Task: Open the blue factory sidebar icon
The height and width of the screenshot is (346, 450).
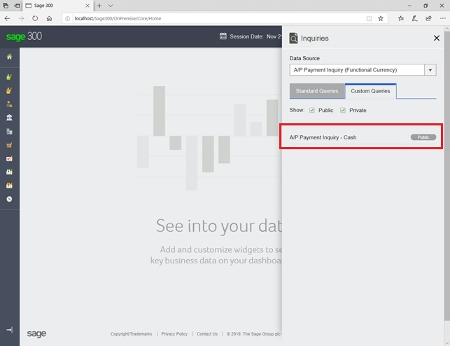Action: click(9, 172)
